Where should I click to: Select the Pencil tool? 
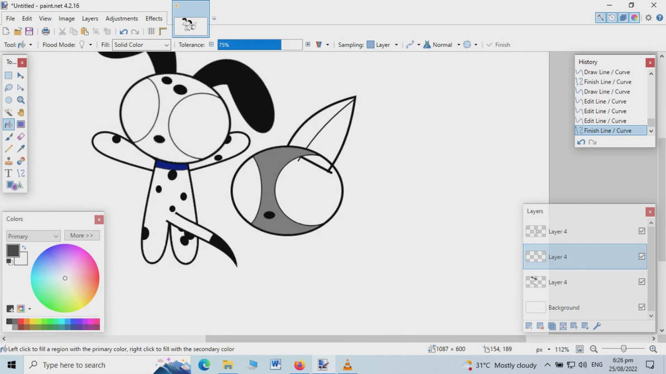tap(8, 148)
